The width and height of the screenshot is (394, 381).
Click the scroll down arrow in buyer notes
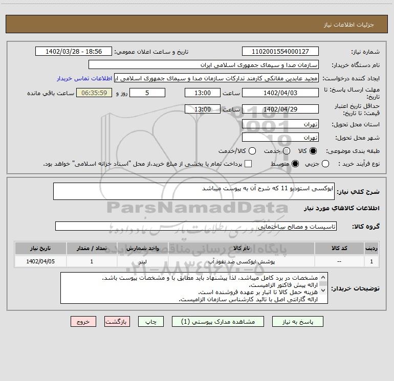[x=323, y=290]
